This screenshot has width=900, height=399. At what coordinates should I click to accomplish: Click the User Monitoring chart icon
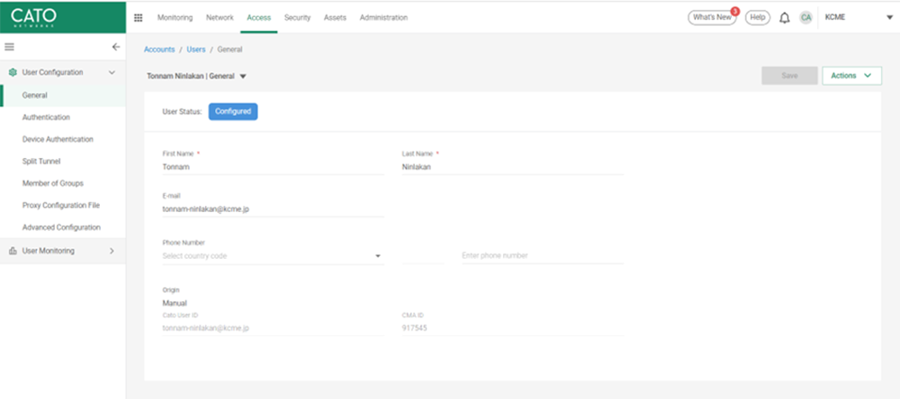[13, 251]
